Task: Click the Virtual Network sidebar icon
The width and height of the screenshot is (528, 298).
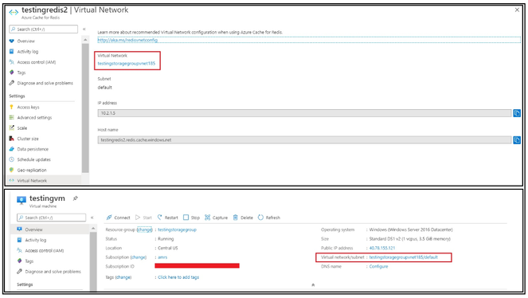Action: tap(12, 180)
